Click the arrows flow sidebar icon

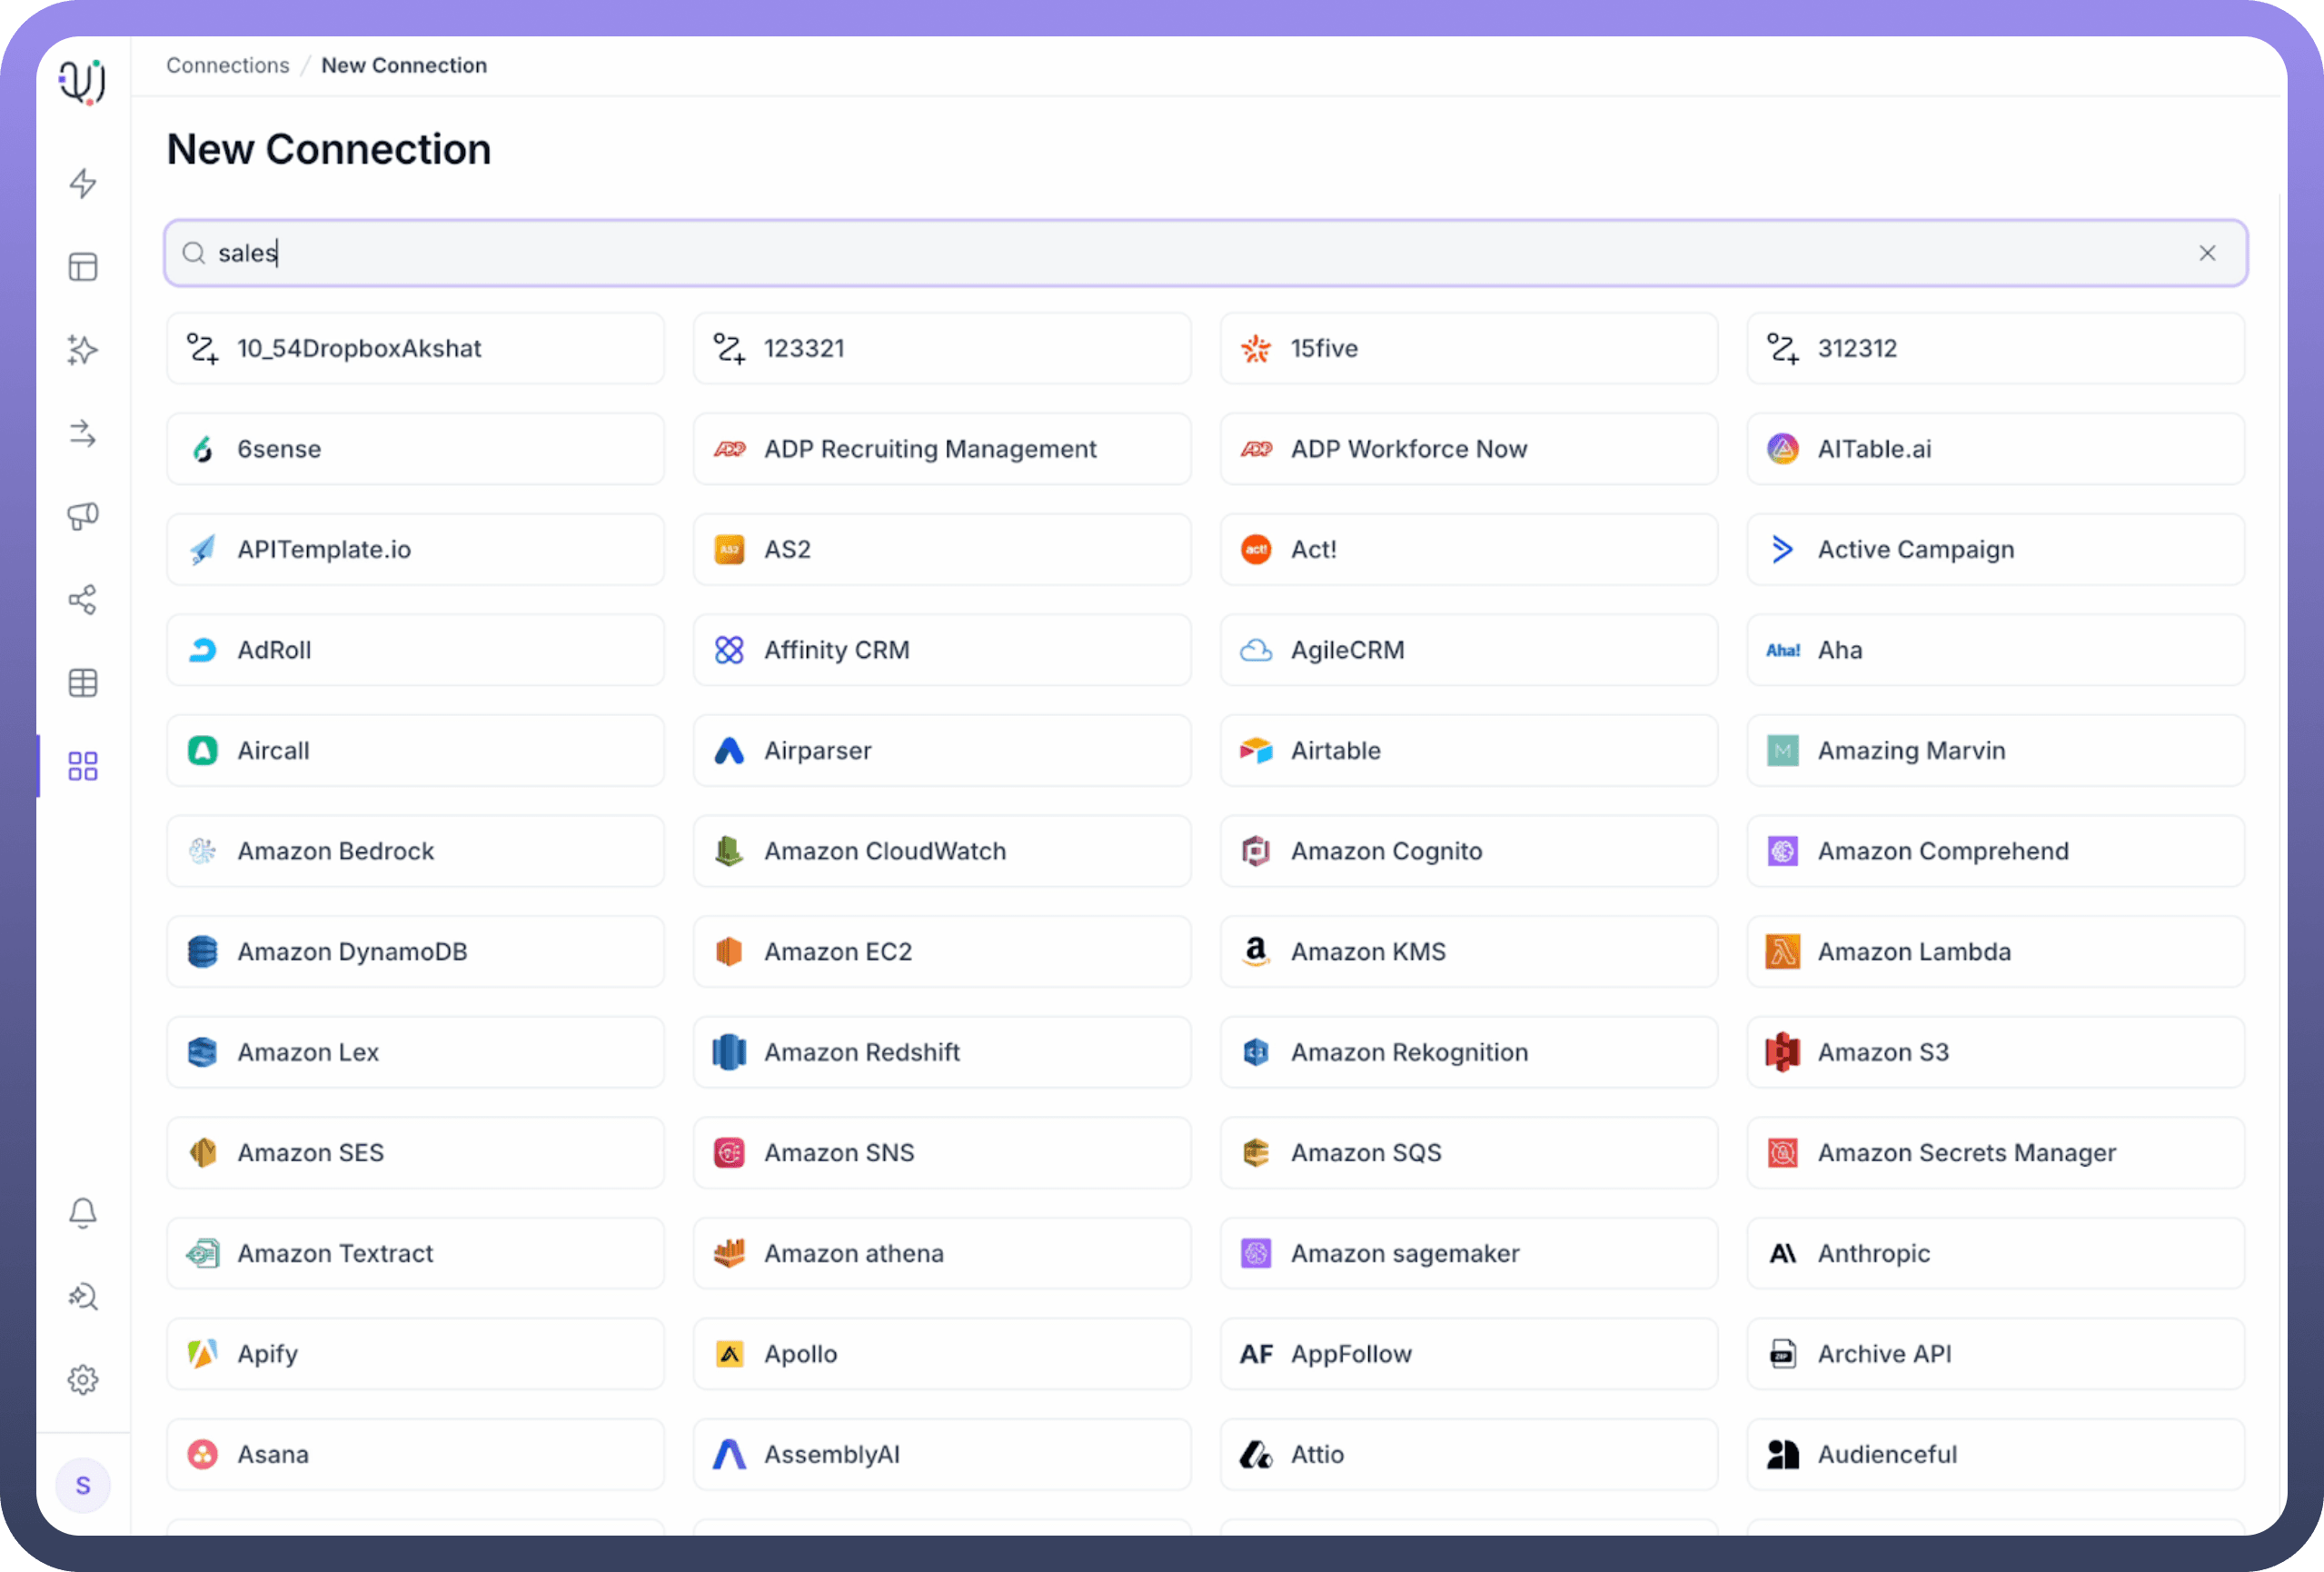(83, 433)
